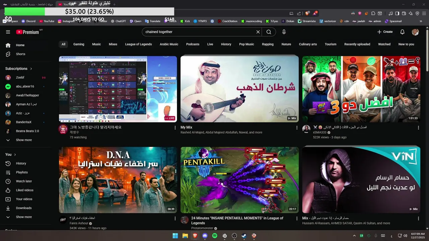429x241 pixels.
Task: Open ChatGPT bookmark in bookmarks bar
Action: pyautogui.click(x=119, y=21)
